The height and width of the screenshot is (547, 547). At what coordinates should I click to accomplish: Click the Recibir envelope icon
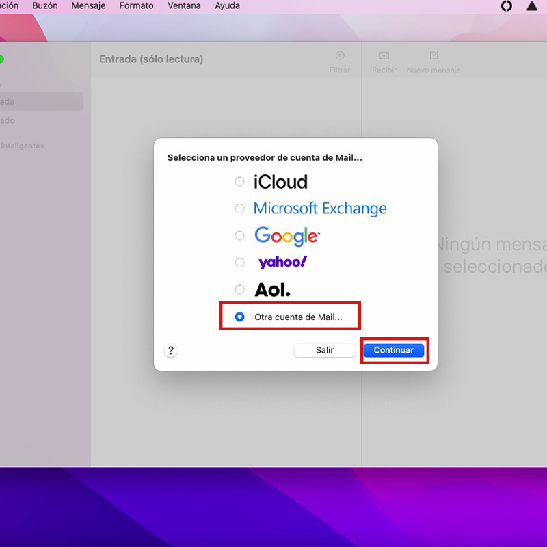click(x=384, y=56)
